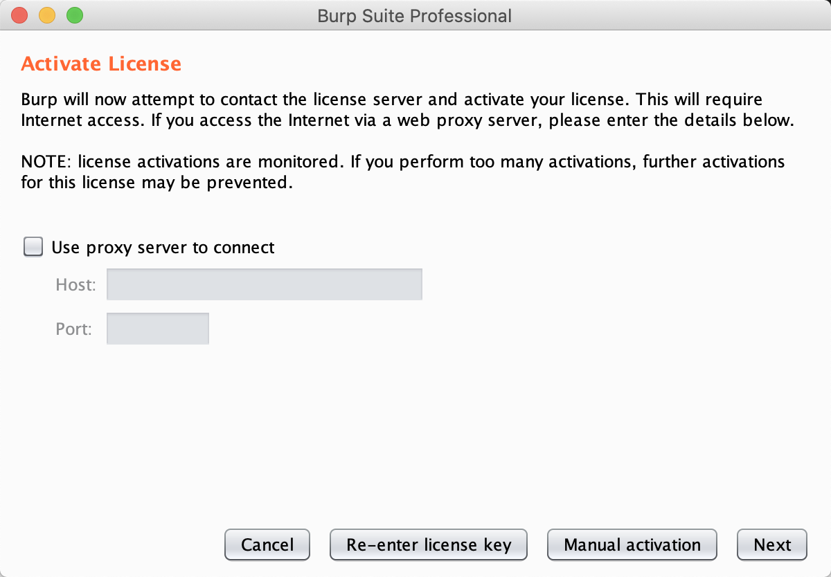The height and width of the screenshot is (577, 831).
Task: Focus the proxy Host input field
Action: click(265, 284)
